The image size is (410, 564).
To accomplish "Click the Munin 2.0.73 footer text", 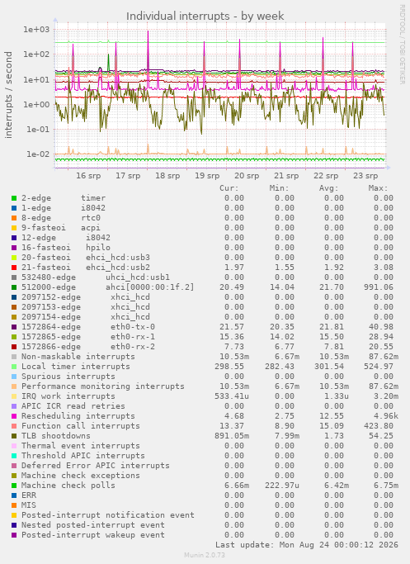I will click(x=205, y=555).
